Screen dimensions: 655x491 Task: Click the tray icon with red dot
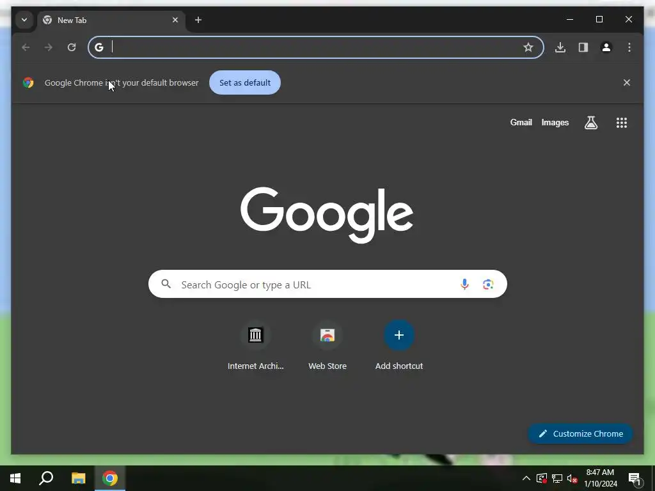click(542, 478)
